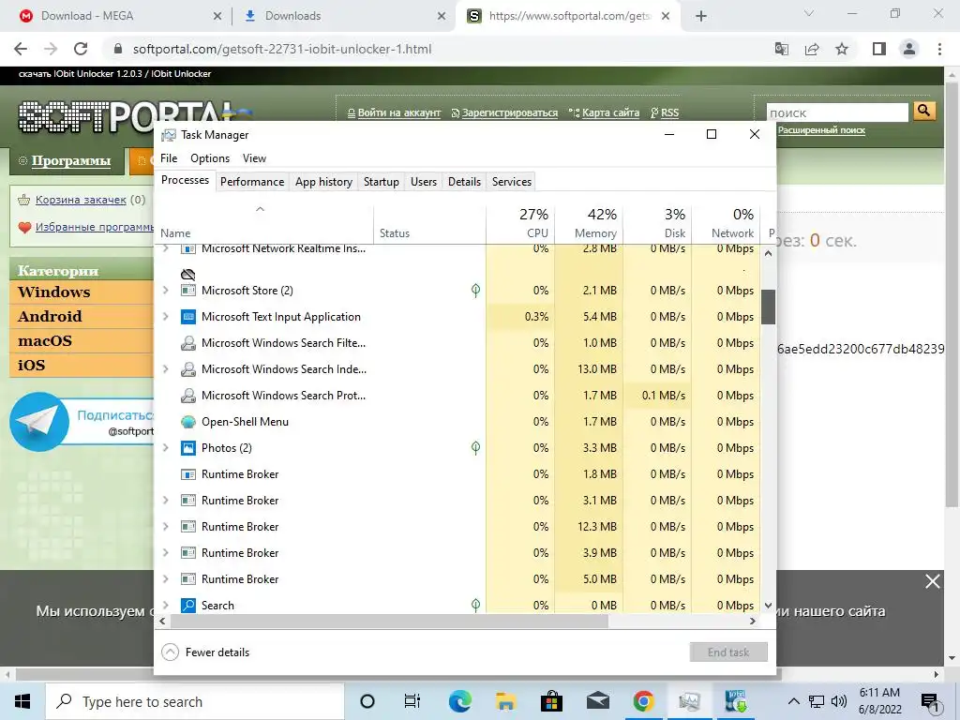The width and height of the screenshot is (960, 720).
Task: Click the suspended leaf icon for Photos
Action: (x=475, y=448)
